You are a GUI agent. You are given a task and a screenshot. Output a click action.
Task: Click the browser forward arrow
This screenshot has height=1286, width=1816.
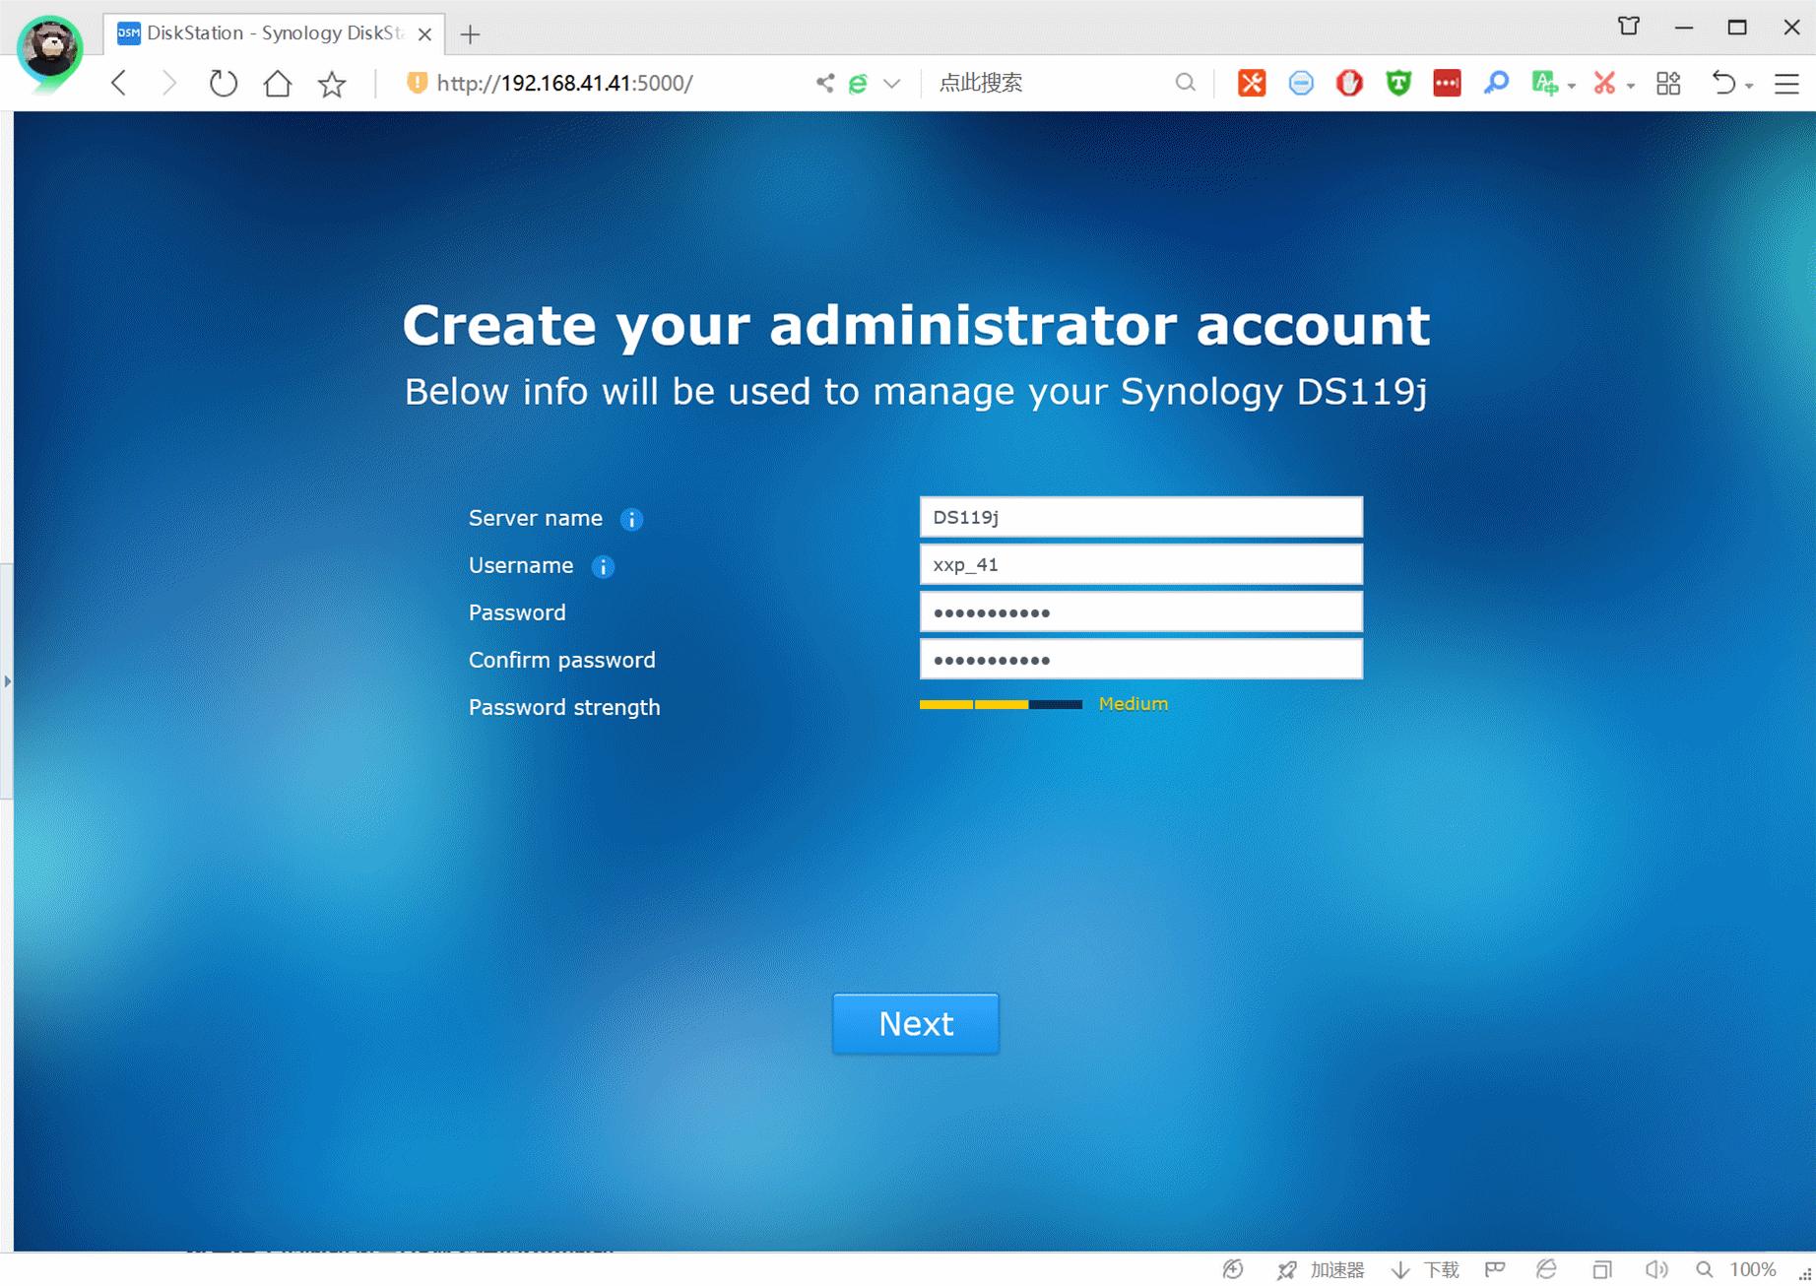point(168,84)
